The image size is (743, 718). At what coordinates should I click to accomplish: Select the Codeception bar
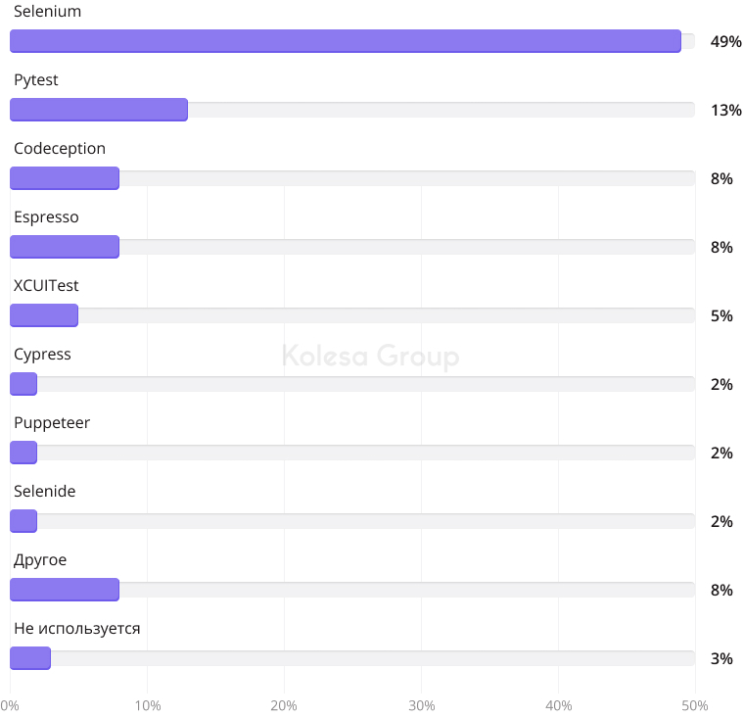click(65, 178)
